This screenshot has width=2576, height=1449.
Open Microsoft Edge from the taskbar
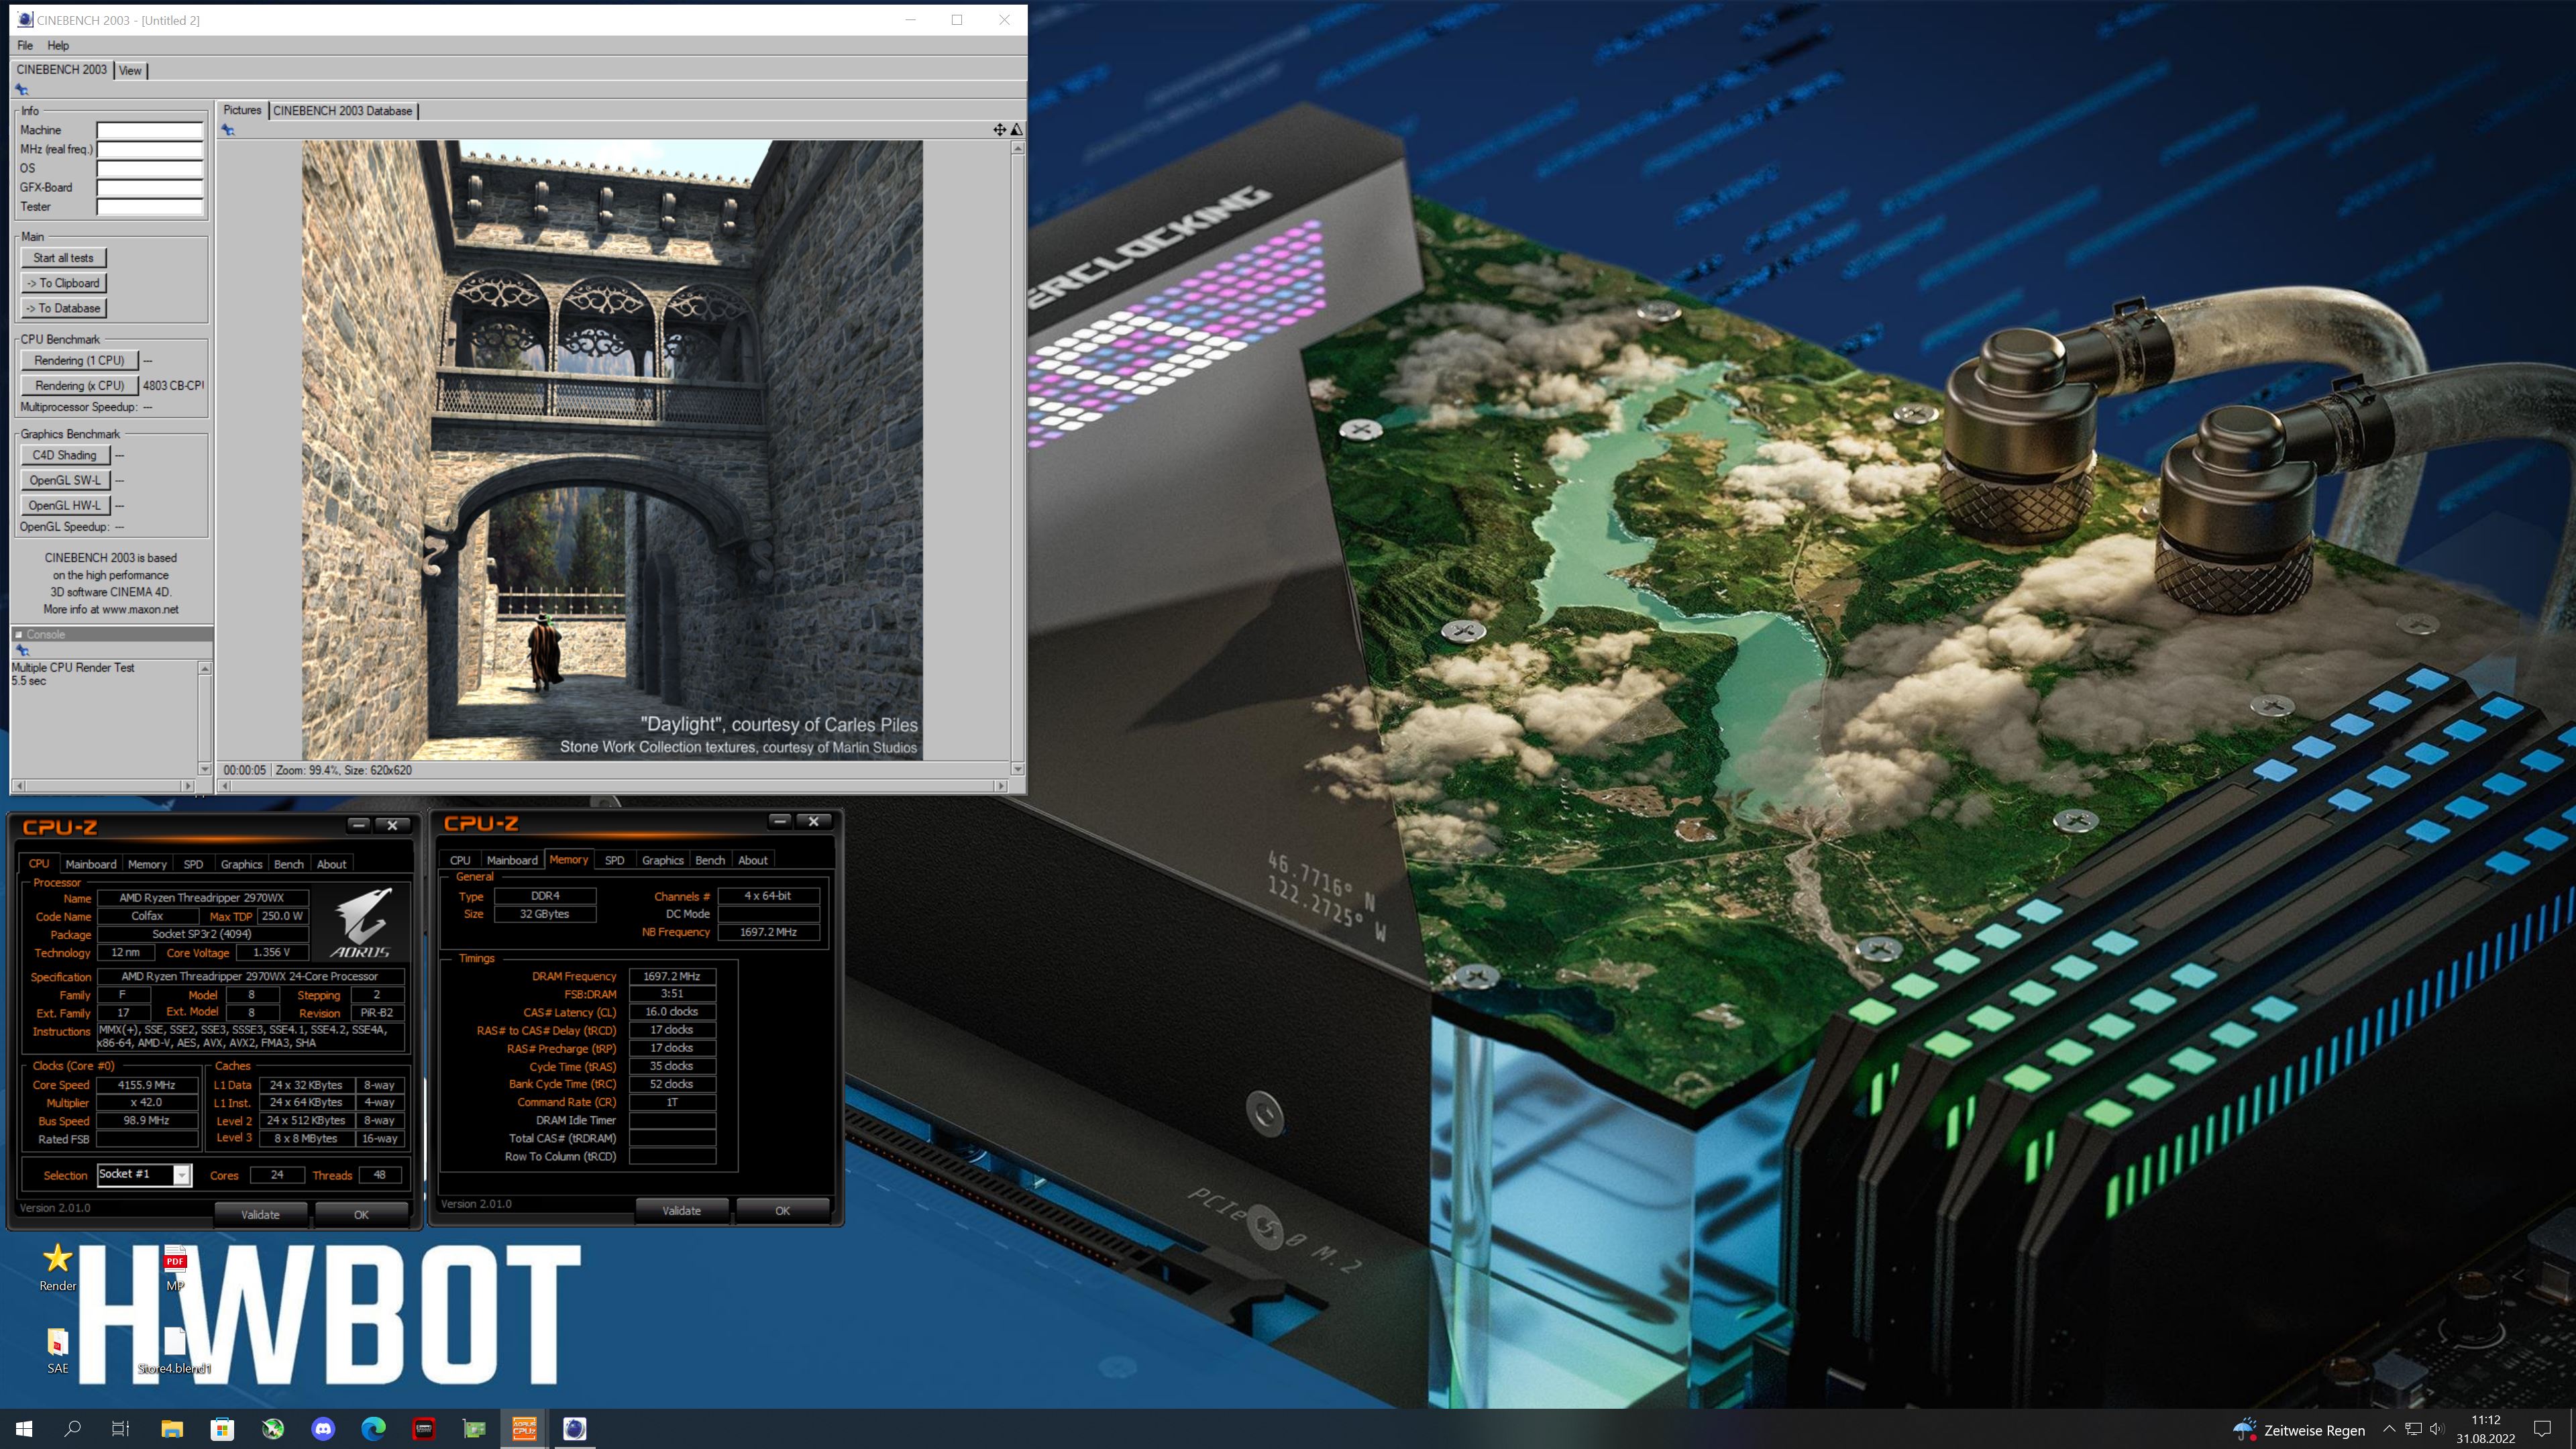point(373,1429)
